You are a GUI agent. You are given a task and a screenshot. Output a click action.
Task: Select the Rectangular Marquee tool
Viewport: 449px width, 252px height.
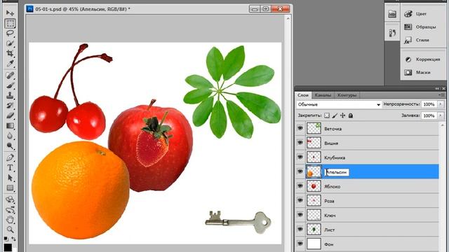(x=10, y=23)
